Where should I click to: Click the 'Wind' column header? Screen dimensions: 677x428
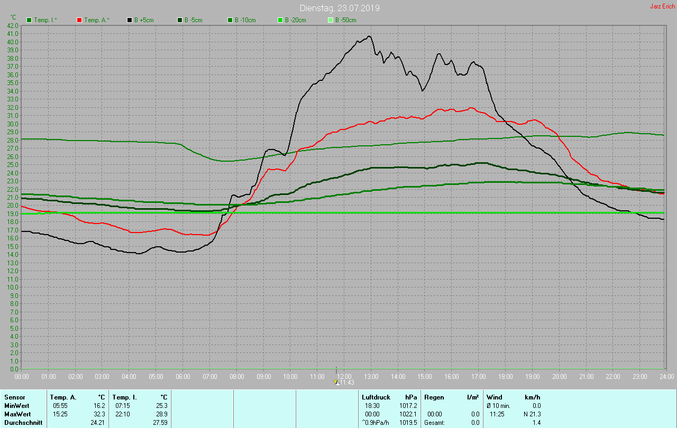(x=494, y=397)
